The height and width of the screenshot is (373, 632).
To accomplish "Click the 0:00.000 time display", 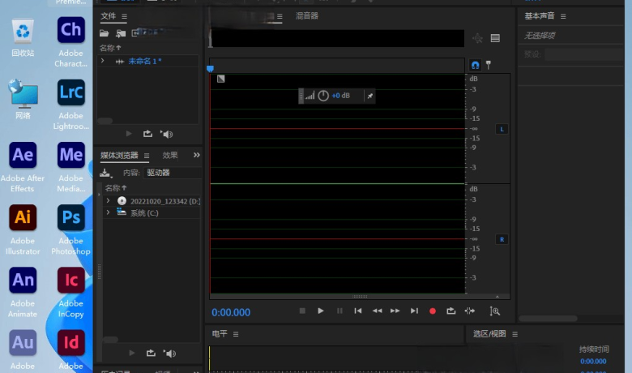I will click(x=231, y=312).
